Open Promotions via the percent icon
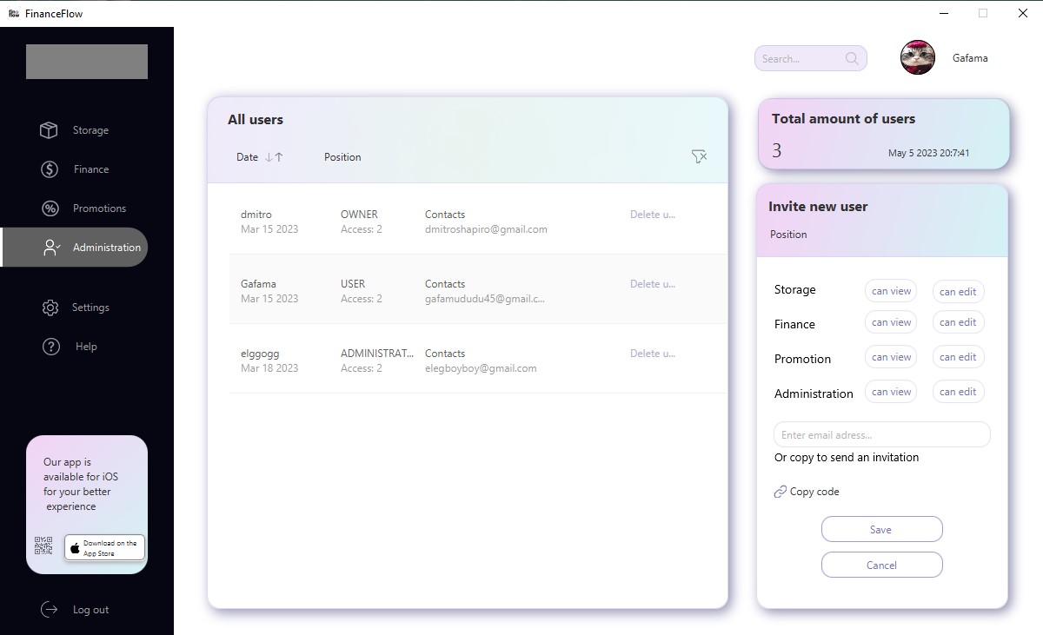Image resolution: width=1043 pixels, height=635 pixels. pyautogui.click(x=50, y=208)
